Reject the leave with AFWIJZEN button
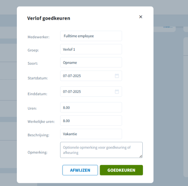Viewport: 188px width, 186px height. [x=80, y=170]
